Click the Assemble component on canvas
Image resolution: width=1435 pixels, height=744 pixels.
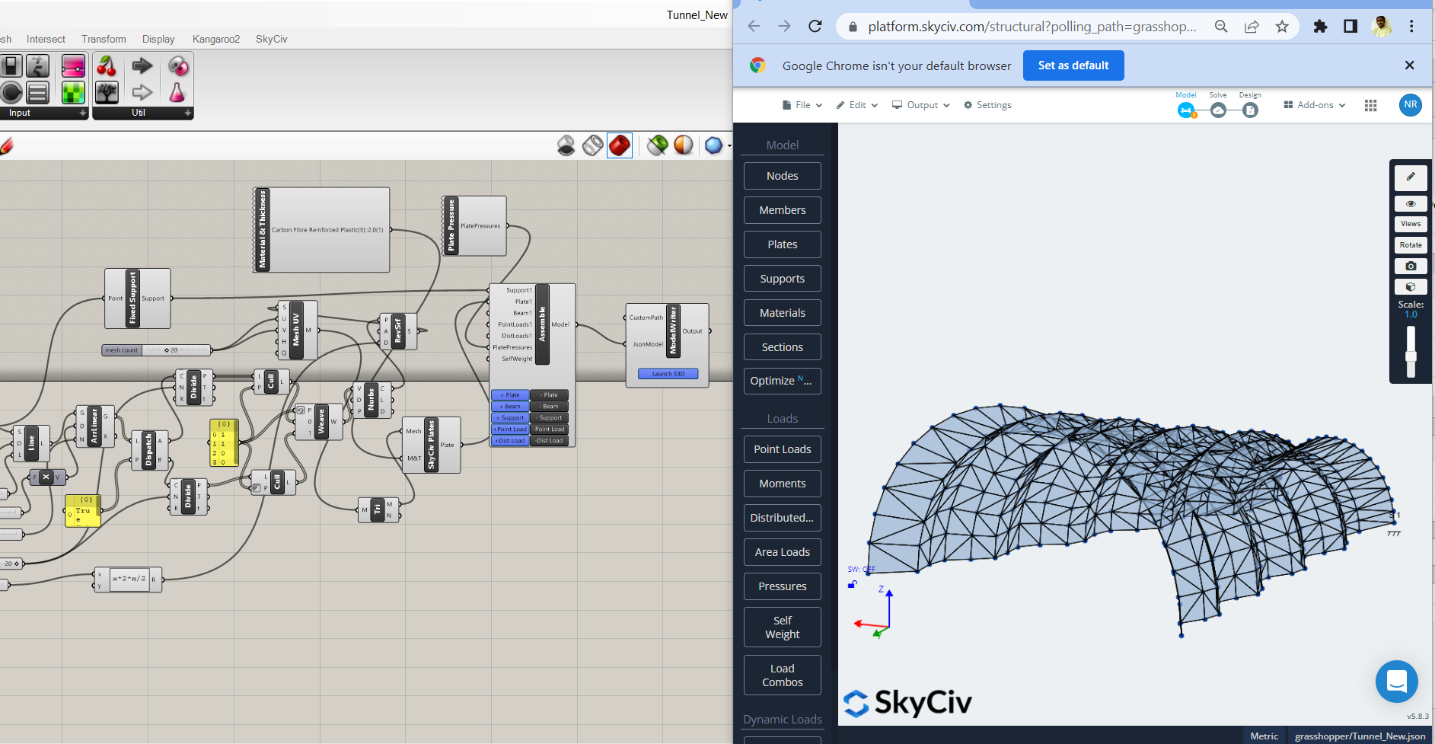(542, 324)
